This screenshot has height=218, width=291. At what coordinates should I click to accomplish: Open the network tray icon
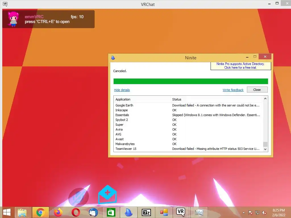[x=257, y=213]
